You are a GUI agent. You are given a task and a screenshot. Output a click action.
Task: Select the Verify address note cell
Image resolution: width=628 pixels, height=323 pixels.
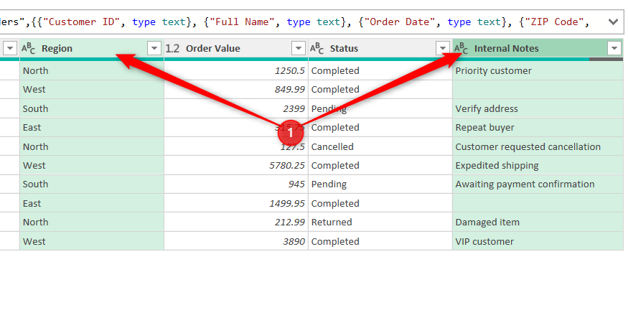pyautogui.click(x=538, y=108)
